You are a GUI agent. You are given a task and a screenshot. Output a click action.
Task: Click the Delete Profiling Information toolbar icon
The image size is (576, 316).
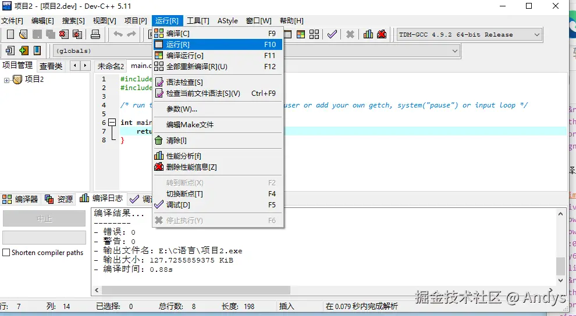(382, 34)
